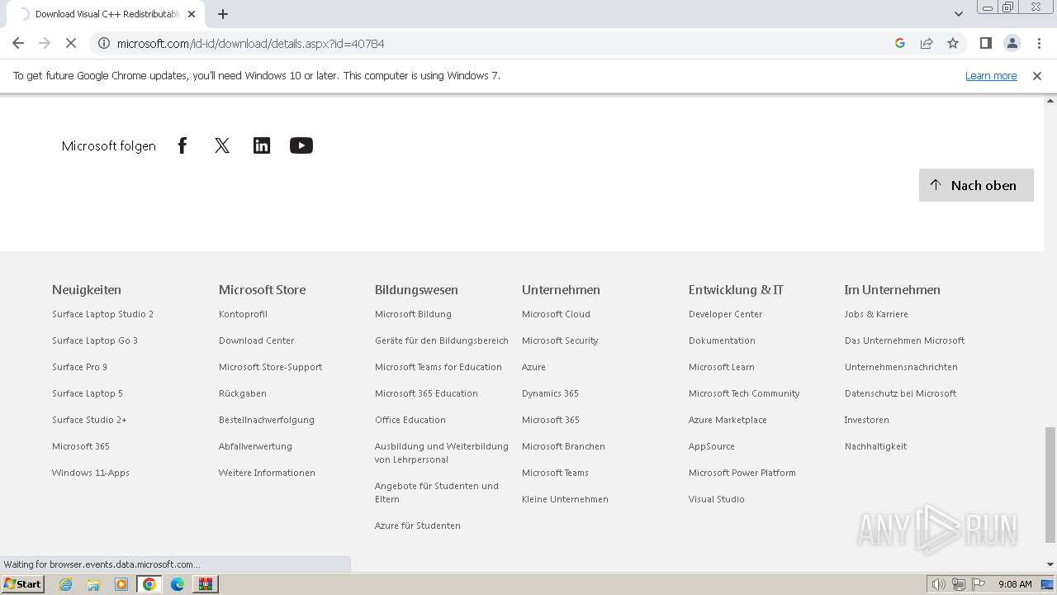The image size is (1057, 595).
Task: Click the share this page icon
Action: pos(927,44)
